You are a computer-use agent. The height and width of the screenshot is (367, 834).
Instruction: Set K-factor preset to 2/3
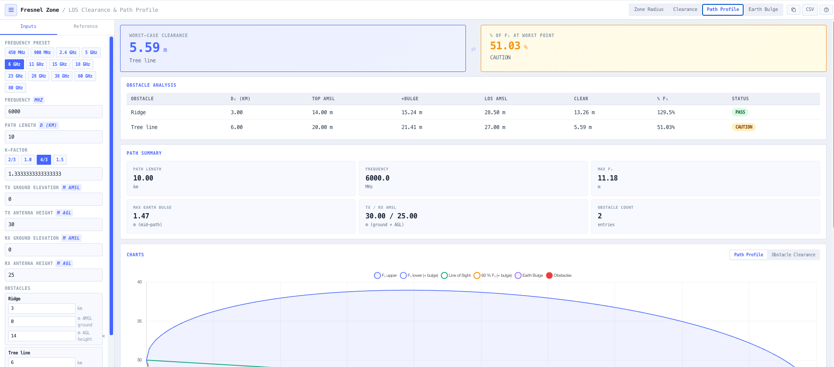tap(12, 160)
